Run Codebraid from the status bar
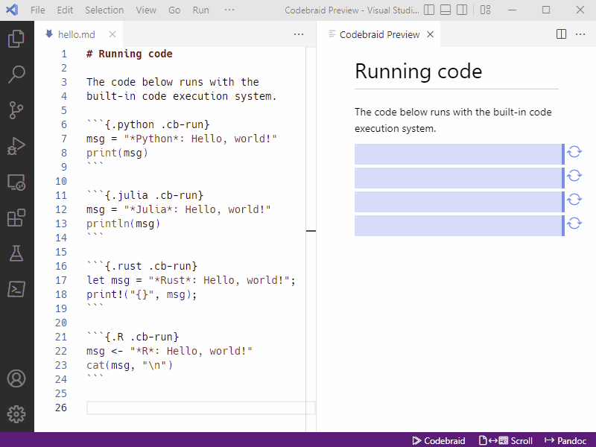Image resolution: width=596 pixels, height=447 pixels. click(438, 440)
